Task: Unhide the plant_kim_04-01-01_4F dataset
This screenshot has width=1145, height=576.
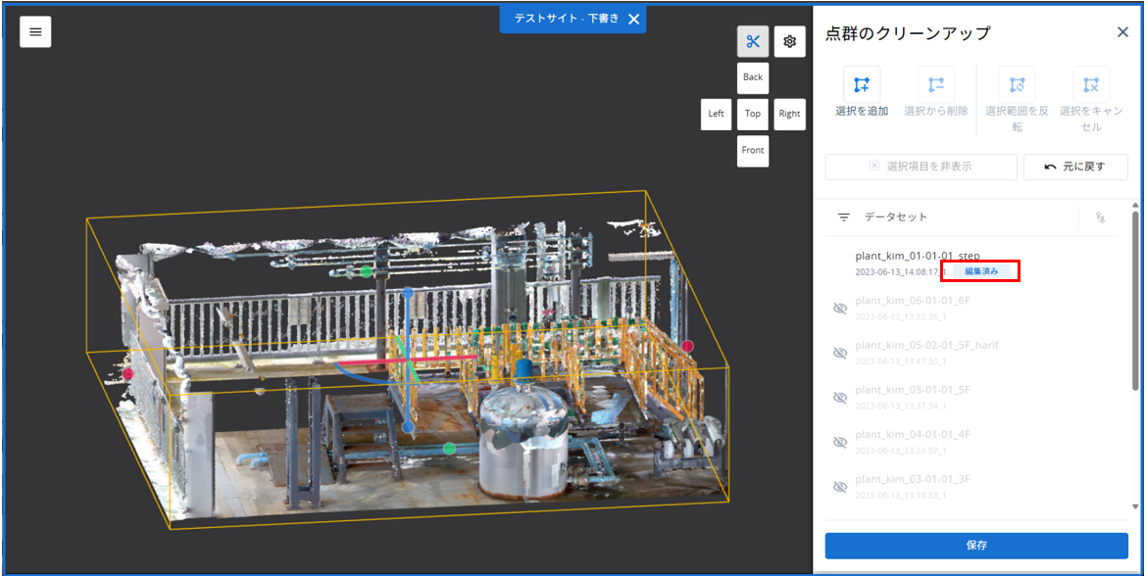Action: click(840, 443)
